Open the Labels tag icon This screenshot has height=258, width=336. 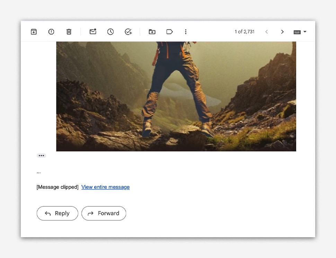[x=169, y=32]
